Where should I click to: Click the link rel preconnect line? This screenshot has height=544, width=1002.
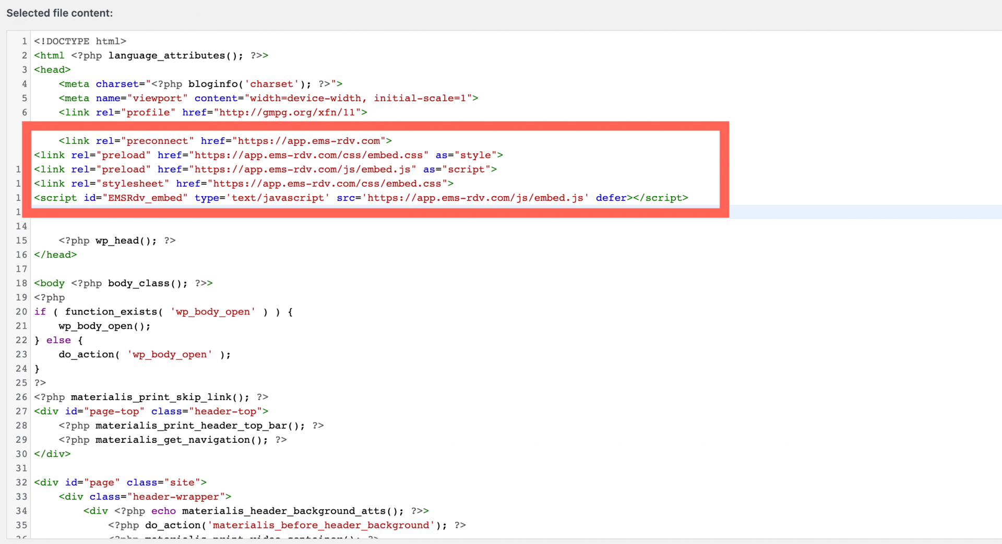(x=225, y=141)
